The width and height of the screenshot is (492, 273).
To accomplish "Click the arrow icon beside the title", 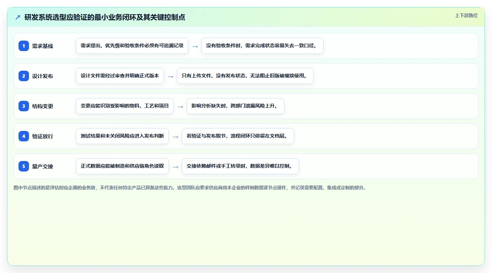I will 18,17.
